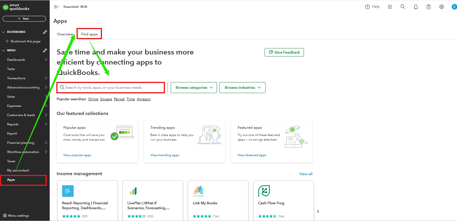The width and height of the screenshot is (457, 221).
Task: Click the LivePlan app icon
Action: coord(133,191)
